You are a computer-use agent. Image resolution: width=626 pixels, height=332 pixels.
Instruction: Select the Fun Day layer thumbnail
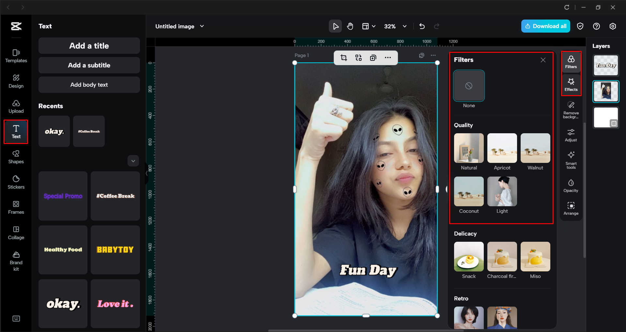tap(605, 65)
